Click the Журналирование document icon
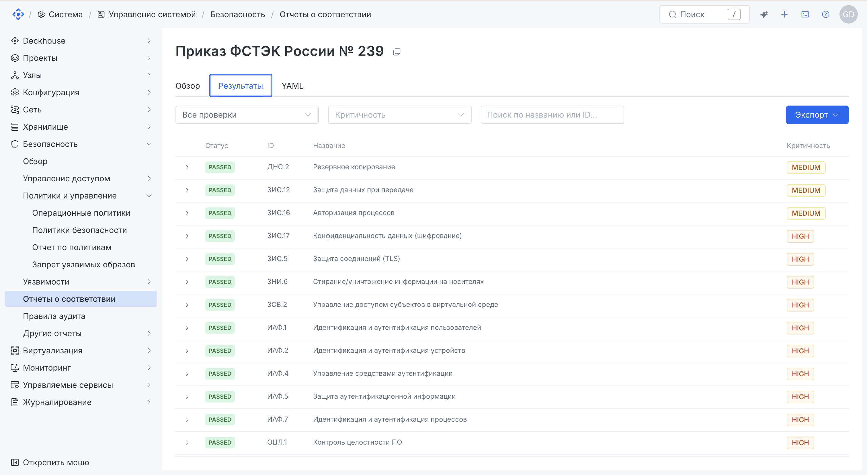Image resolution: width=867 pixels, height=475 pixels. pos(15,402)
